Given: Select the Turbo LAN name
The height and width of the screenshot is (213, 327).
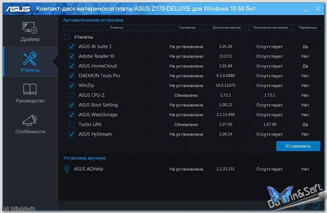Looking at the screenshot, I should coord(90,124).
